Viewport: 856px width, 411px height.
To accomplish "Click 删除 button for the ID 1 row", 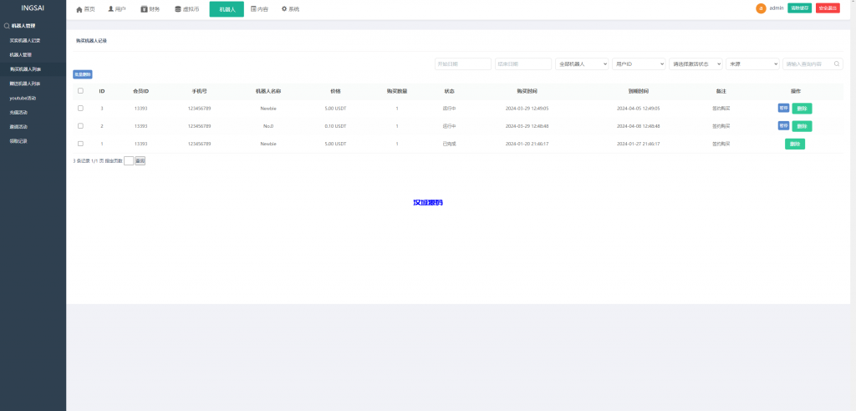I will pos(794,144).
